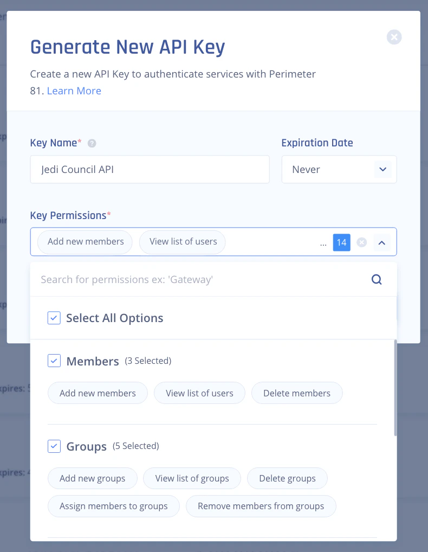Click the Key Name input field

(x=150, y=169)
